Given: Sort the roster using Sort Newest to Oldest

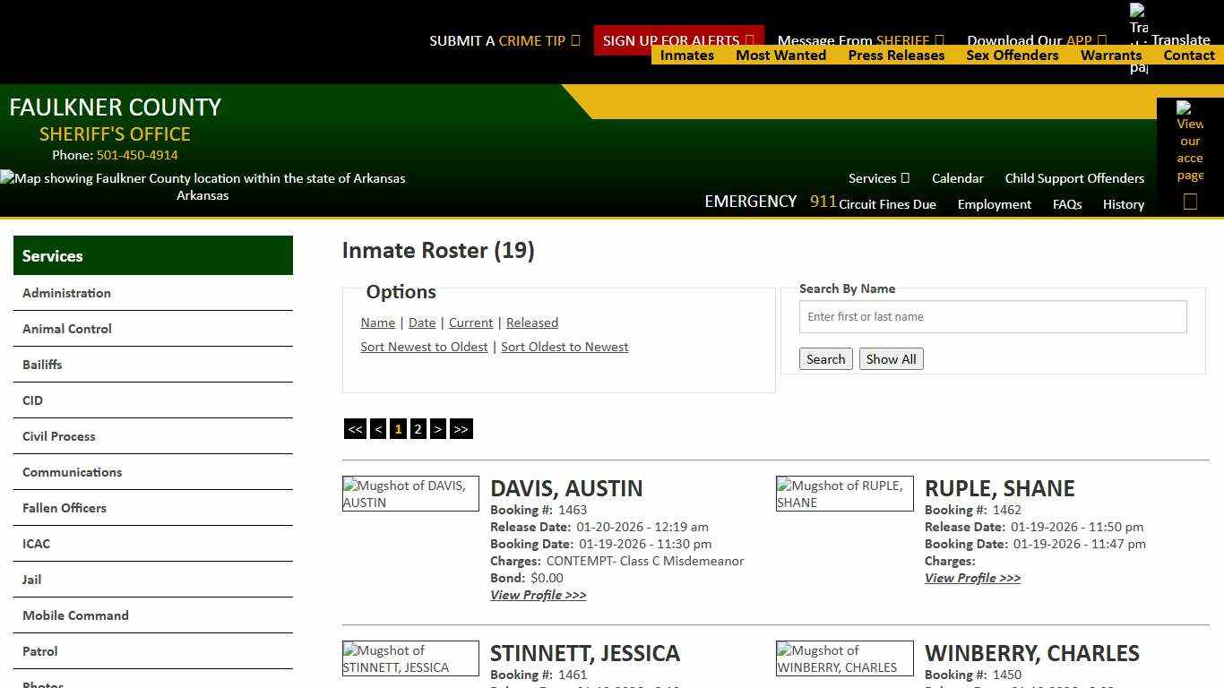Looking at the screenshot, I should pos(424,347).
